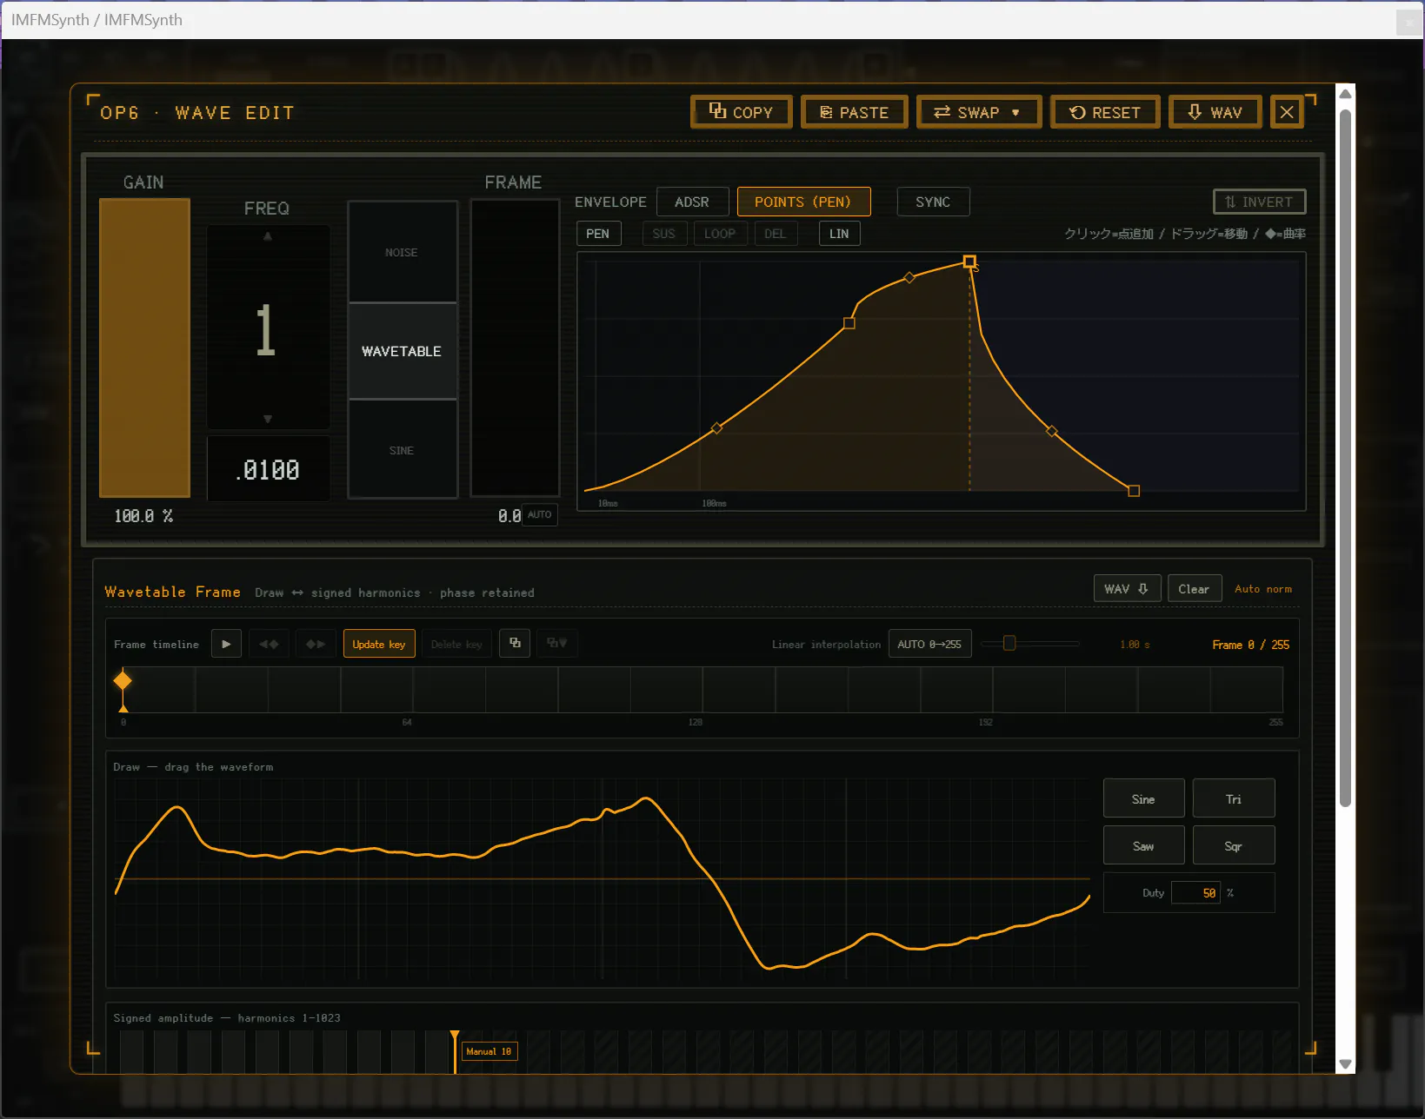Toggle envelope SYNC

click(933, 202)
